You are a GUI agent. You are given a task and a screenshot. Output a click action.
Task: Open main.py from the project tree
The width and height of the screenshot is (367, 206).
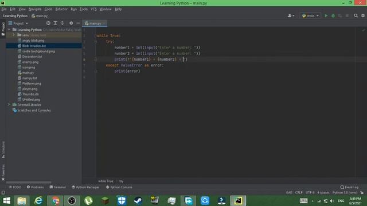(28, 73)
